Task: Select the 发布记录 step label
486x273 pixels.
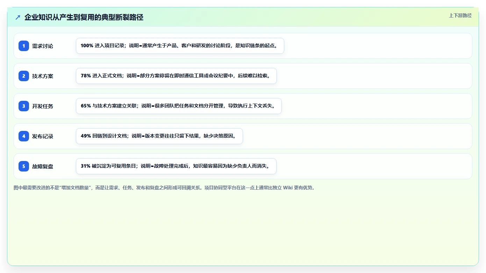Action: pyautogui.click(x=43, y=136)
